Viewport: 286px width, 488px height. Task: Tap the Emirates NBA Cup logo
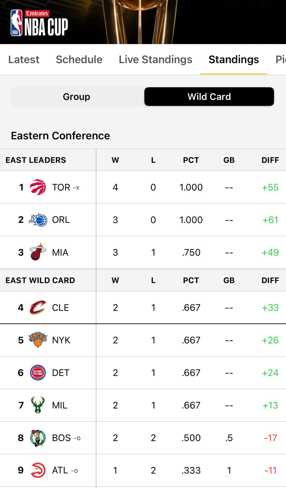click(39, 23)
